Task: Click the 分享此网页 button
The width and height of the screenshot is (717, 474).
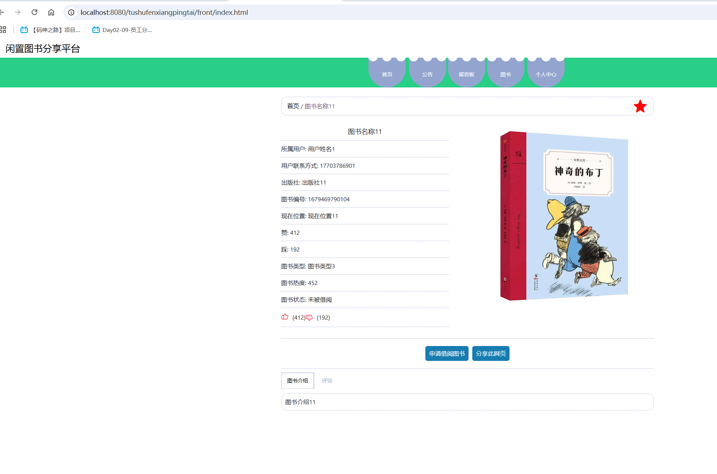Action: pos(491,353)
